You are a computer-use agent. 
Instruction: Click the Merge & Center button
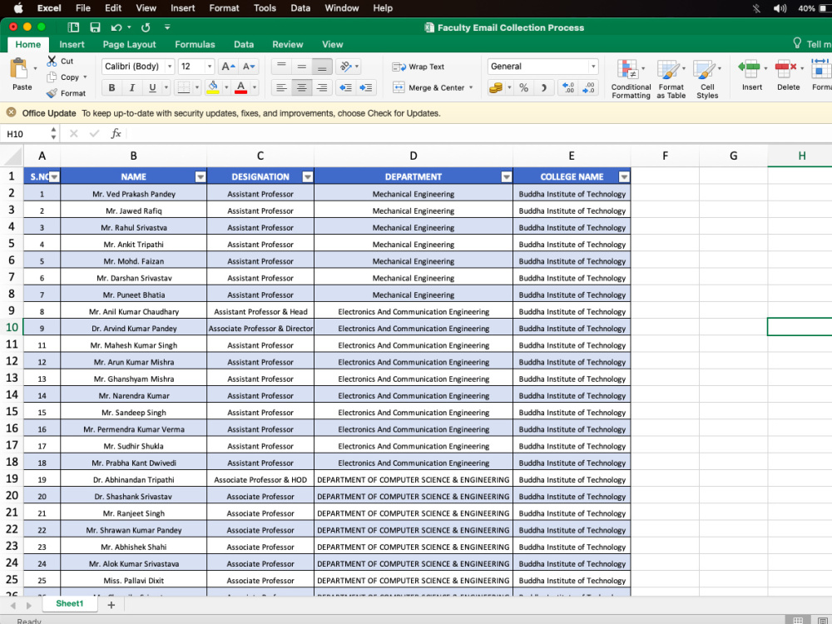point(428,87)
